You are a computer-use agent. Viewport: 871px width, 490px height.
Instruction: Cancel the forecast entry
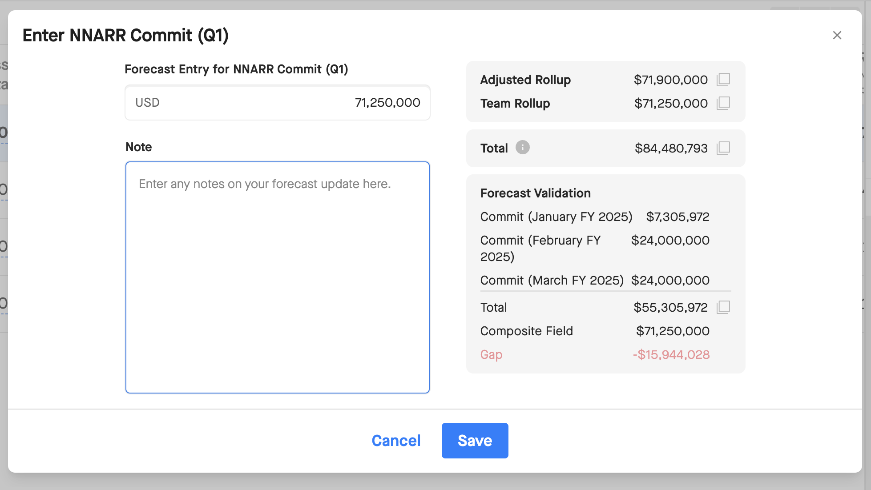396,441
